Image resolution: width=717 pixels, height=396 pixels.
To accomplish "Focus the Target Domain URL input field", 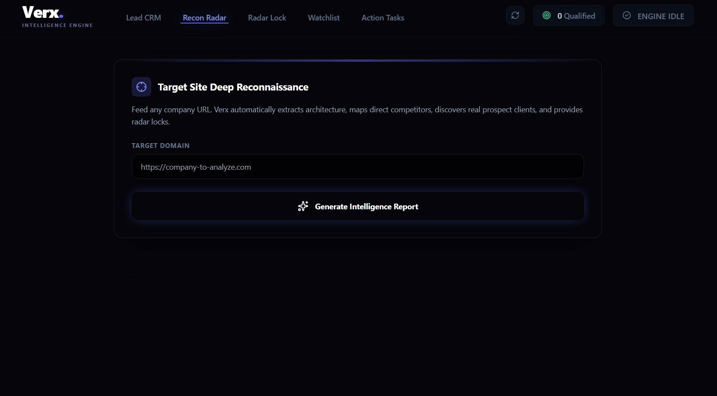I will coord(357,167).
